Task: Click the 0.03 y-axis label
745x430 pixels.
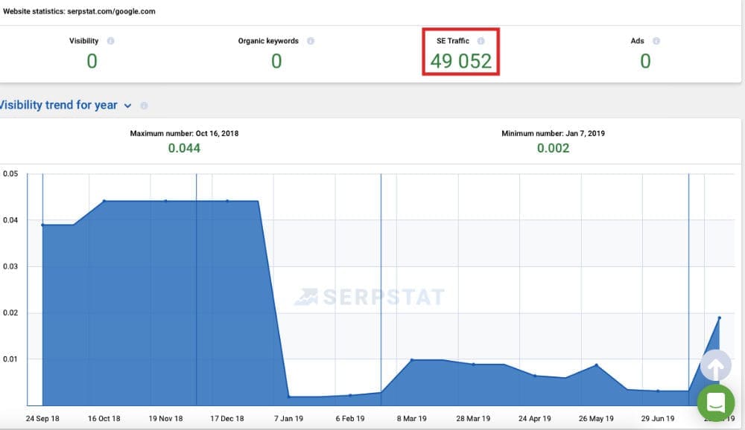Action: tap(10, 266)
